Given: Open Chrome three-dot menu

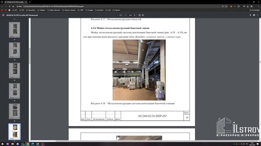Looking at the screenshot, I should [259, 6].
